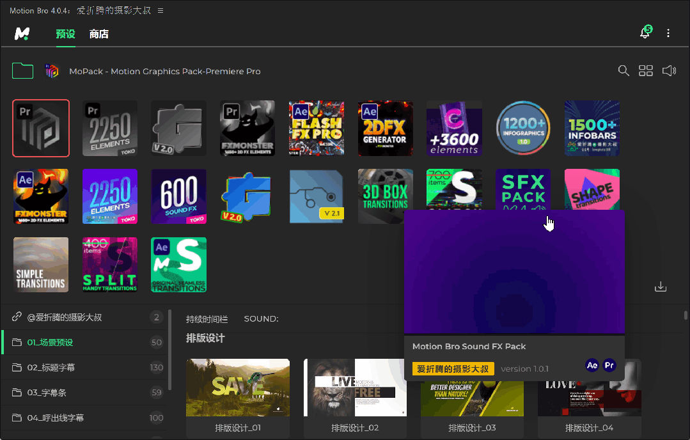This screenshot has width=690, height=440.
Task: Open the green folder icon
Action: (x=23, y=71)
